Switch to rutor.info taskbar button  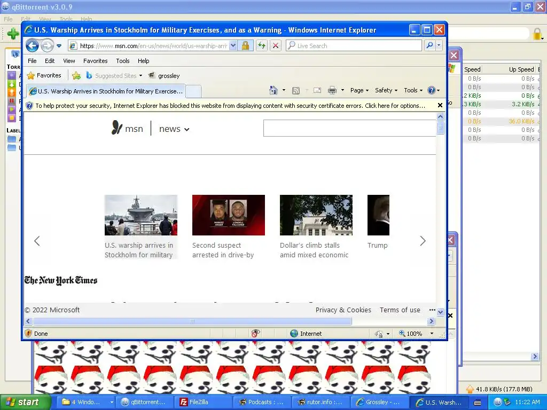(x=320, y=402)
